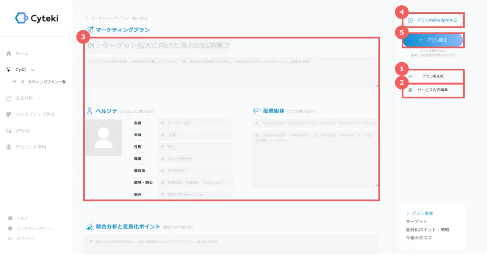Click the プラン確定 button
Screen dimensions: 487x255
point(433,40)
